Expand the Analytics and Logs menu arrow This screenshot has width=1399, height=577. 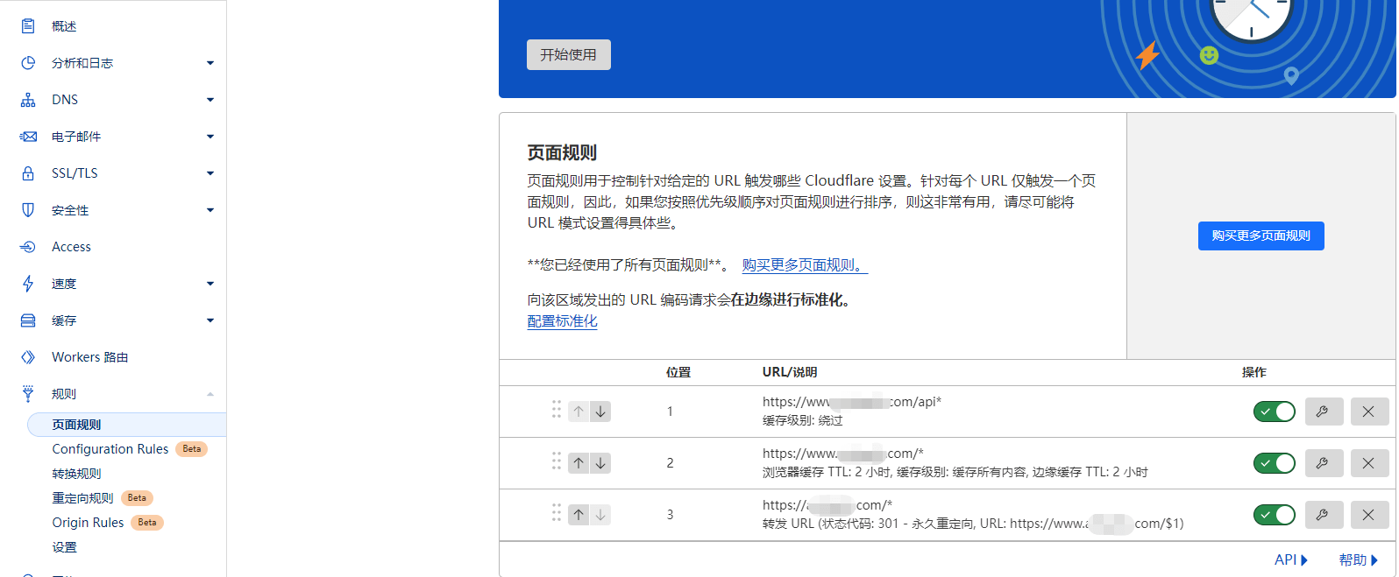tap(210, 63)
